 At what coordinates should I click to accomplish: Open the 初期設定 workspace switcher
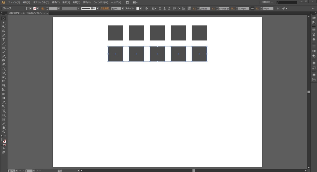coord(267,2)
